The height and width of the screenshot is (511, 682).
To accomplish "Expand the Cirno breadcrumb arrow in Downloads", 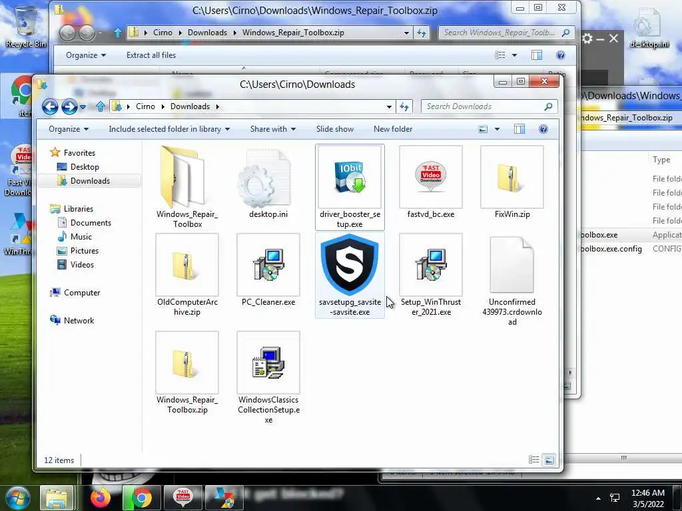I will pos(163,106).
